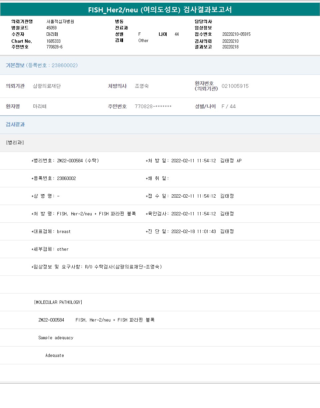Viewport: 320px width, 408px height.
Task: Click the hospital code value 45059
Action: pos(52,28)
